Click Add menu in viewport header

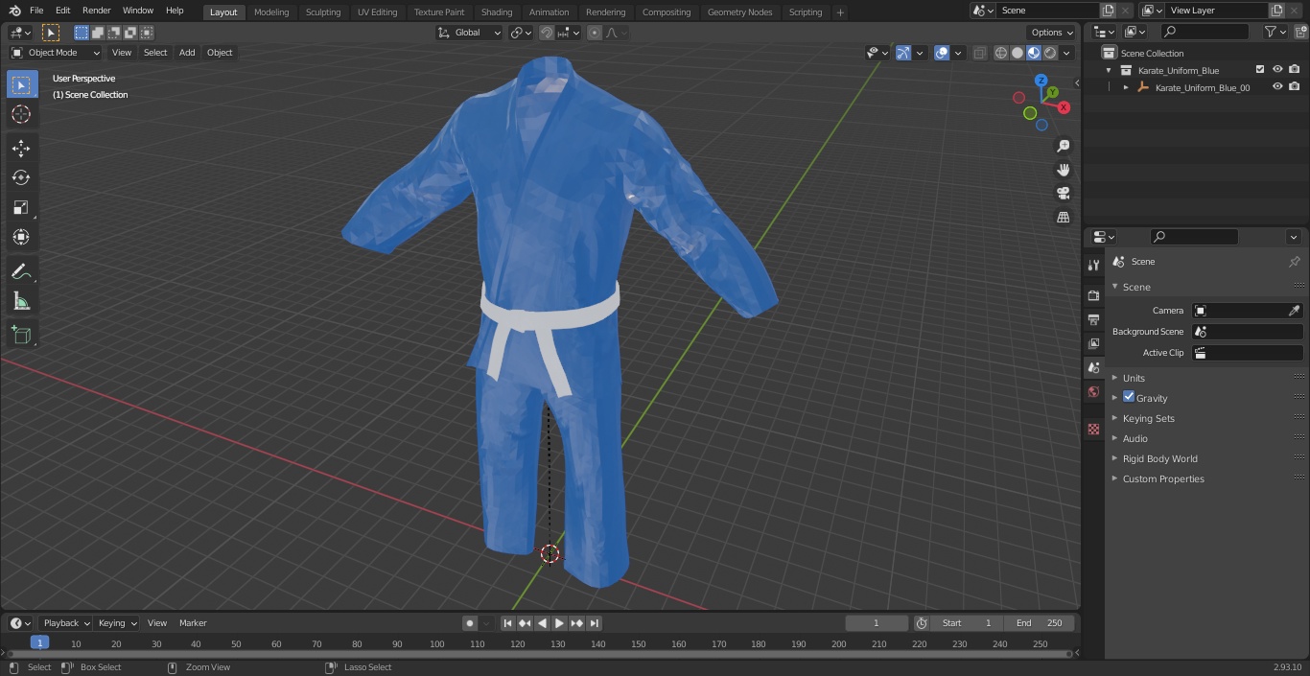[x=187, y=53]
